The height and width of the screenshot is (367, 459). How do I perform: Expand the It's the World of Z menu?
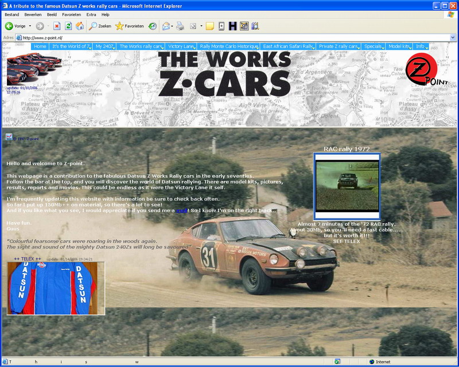pyautogui.click(x=71, y=46)
